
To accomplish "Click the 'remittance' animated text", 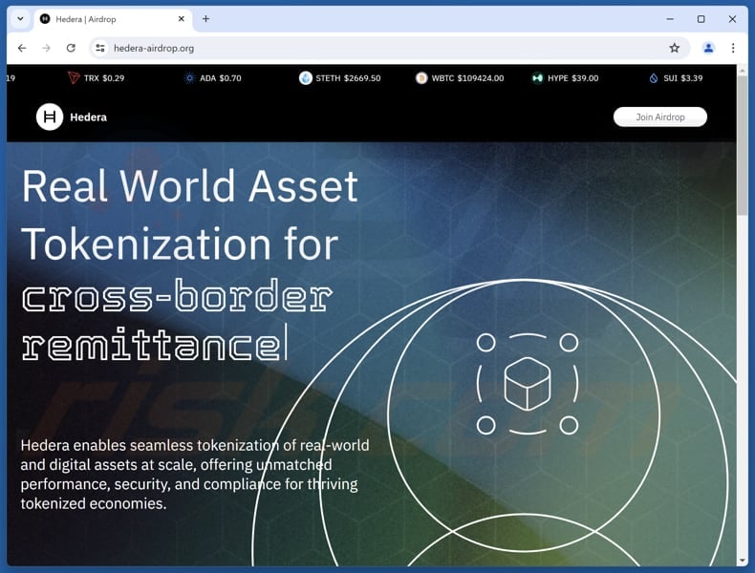I will coord(151,345).
